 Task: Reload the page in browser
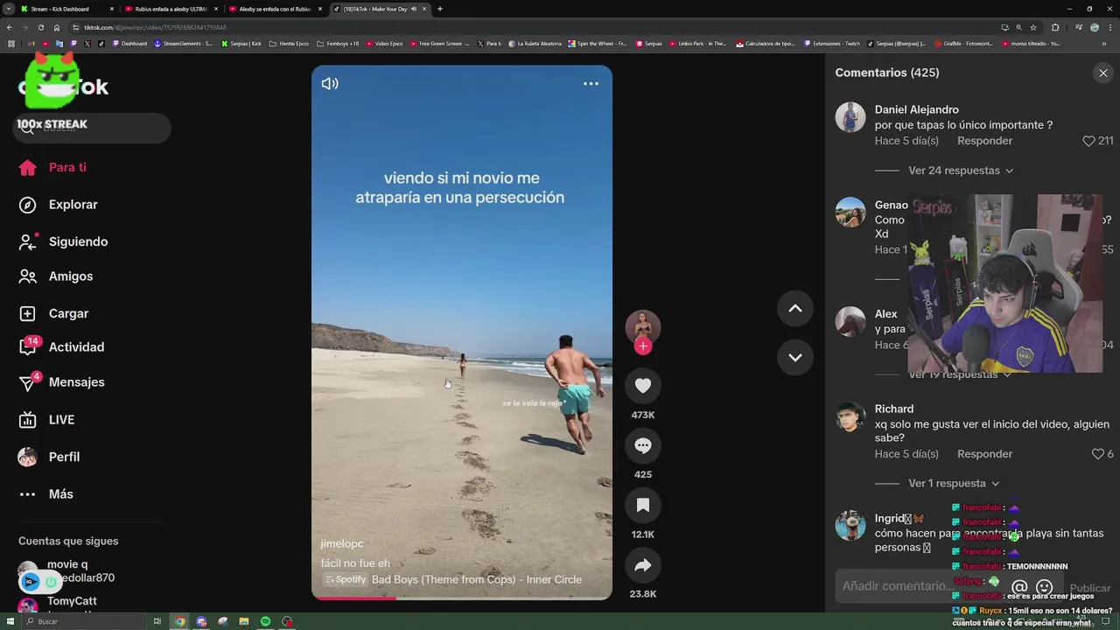[40, 27]
